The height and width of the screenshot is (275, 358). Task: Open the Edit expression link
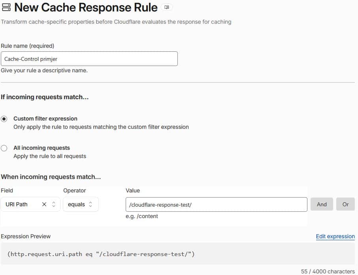(x=335, y=236)
